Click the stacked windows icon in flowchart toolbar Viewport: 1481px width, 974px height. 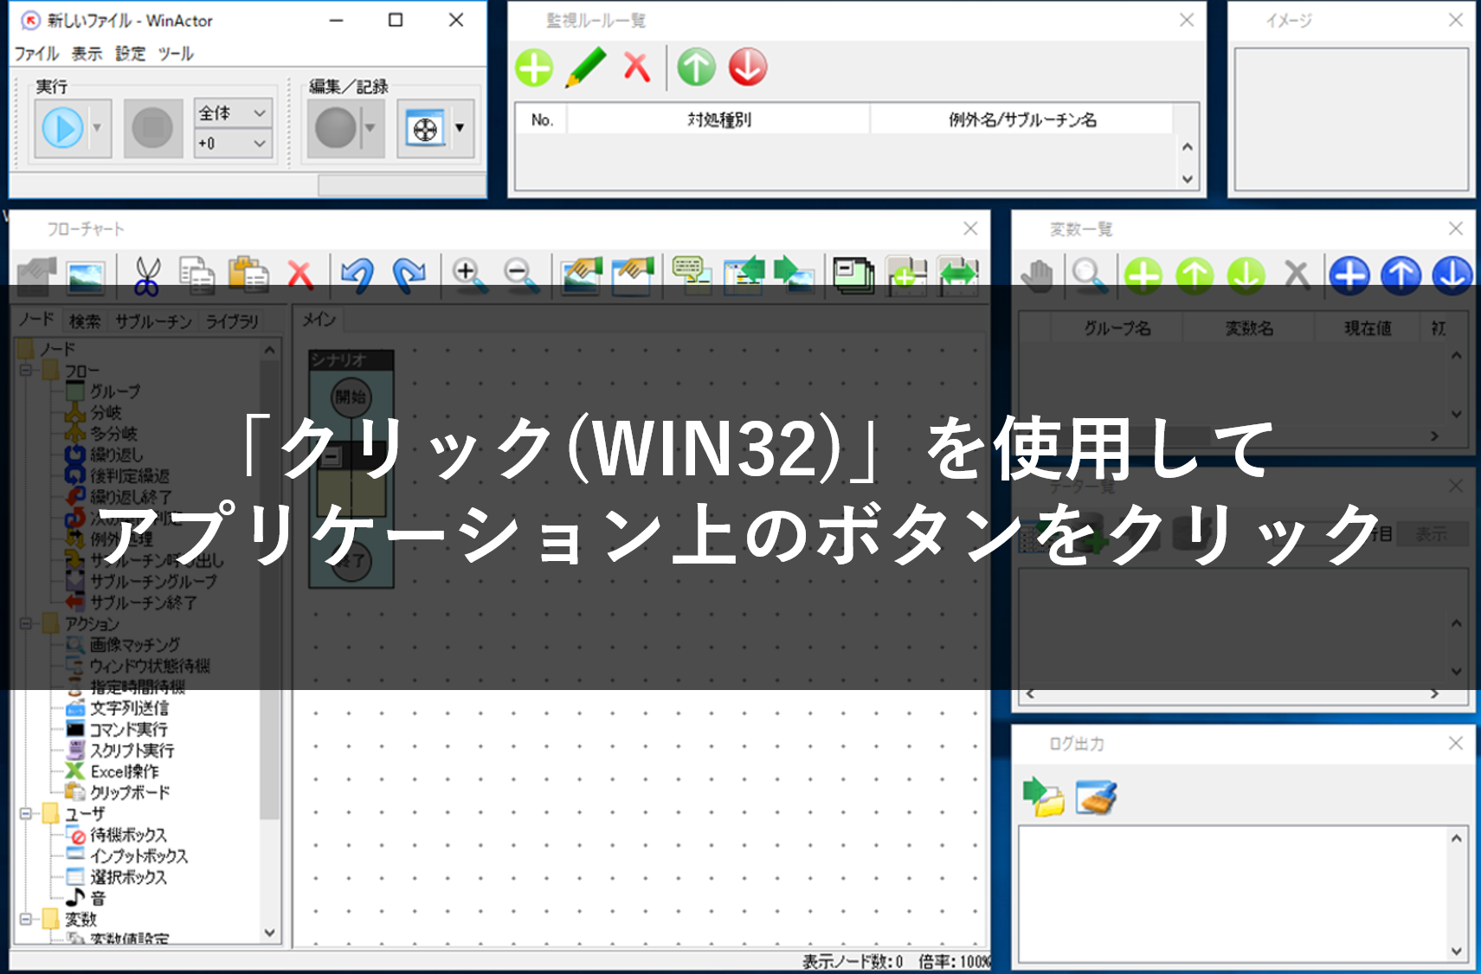pos(854,274)
